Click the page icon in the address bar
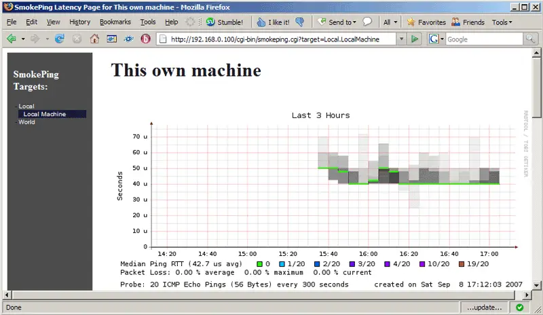543x315 pixels. 163,39
